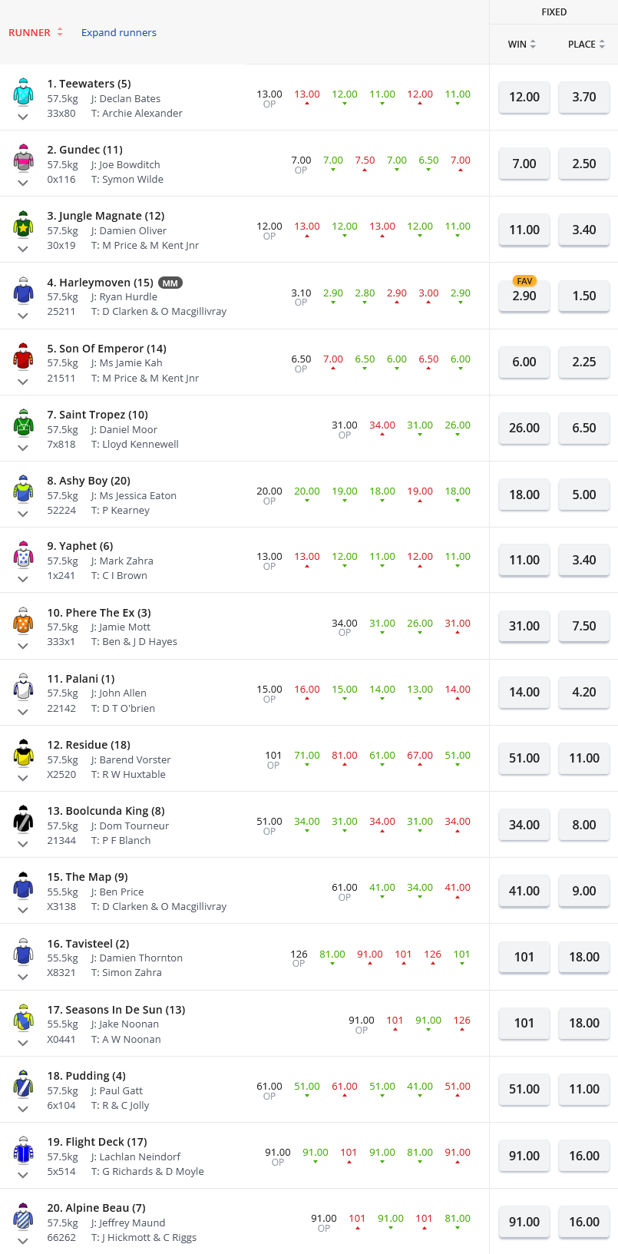Click the Expand runners link
Image resolution: width=618 pixels, height=1254 pixels.
click(119, 32)
